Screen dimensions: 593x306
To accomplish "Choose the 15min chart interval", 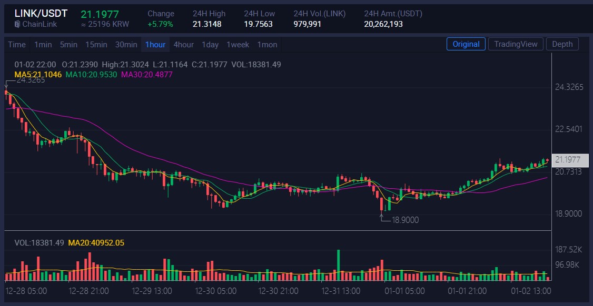I will pyautogui.click(x=96, y=45).
